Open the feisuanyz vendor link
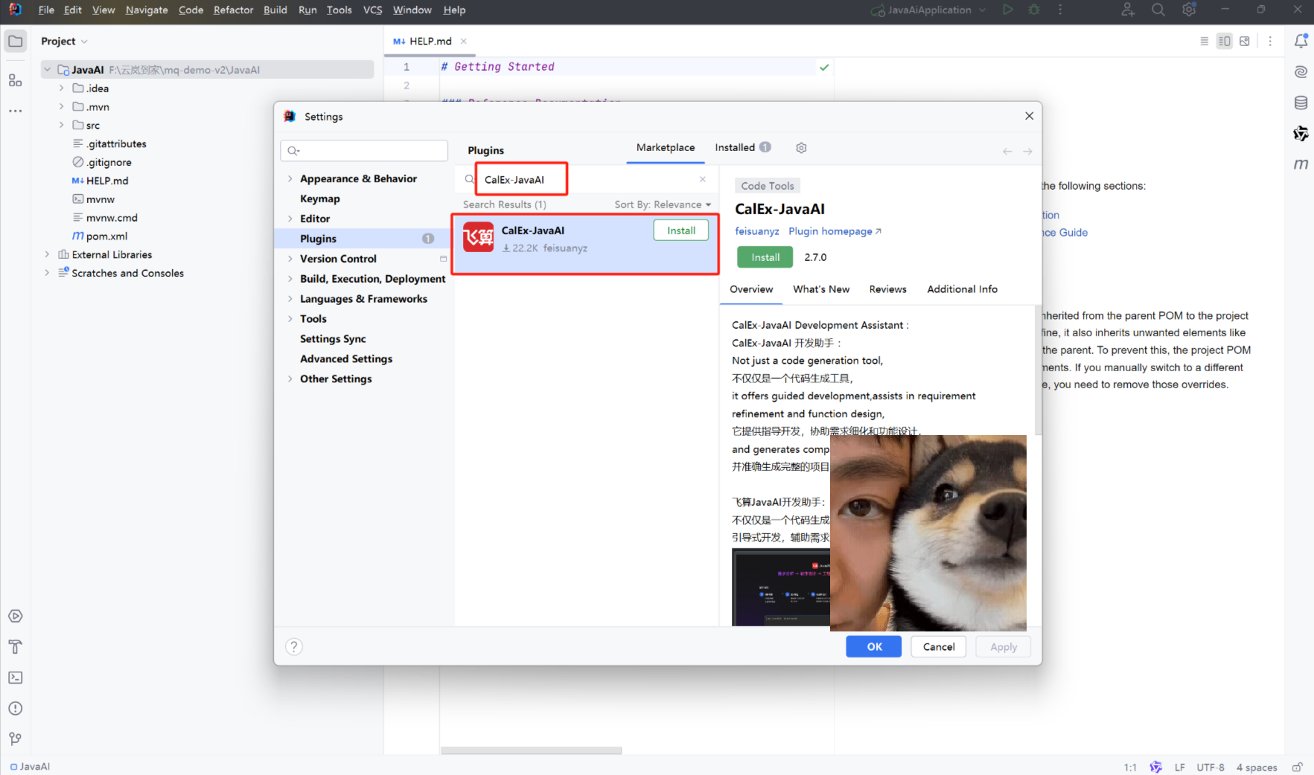 [x=757, y=231]
